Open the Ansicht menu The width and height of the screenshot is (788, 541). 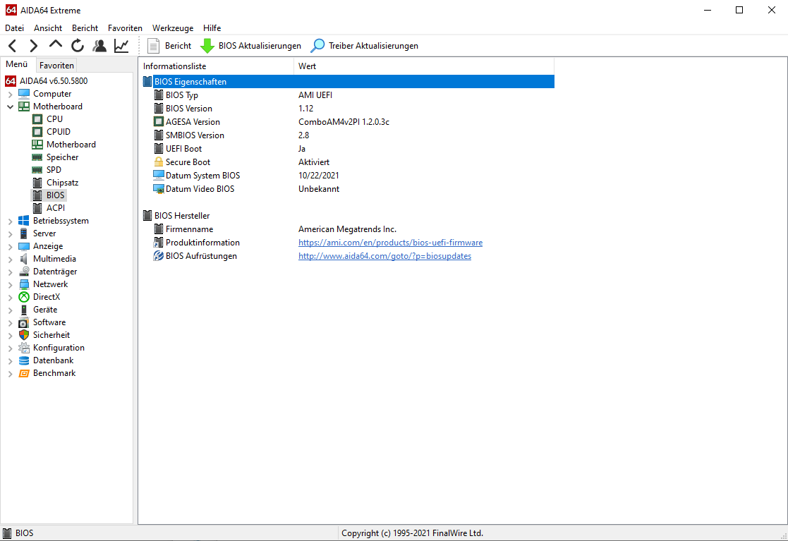48,28
